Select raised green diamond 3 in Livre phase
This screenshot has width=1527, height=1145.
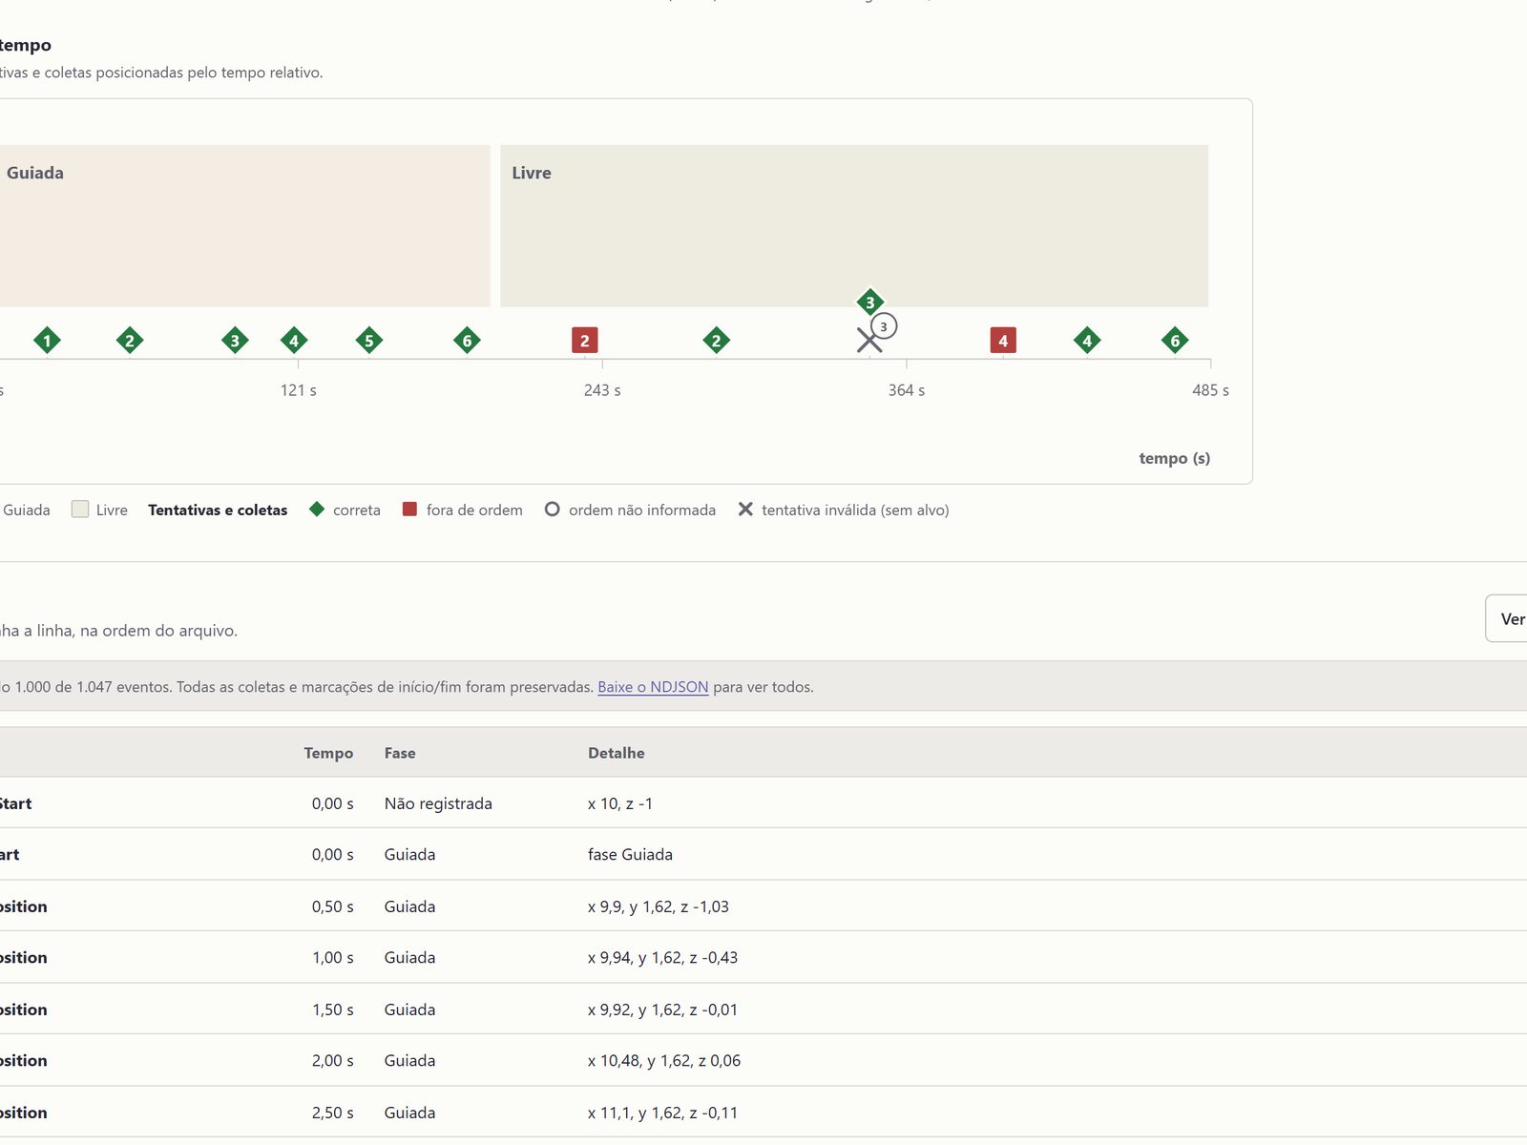point(869,302)
